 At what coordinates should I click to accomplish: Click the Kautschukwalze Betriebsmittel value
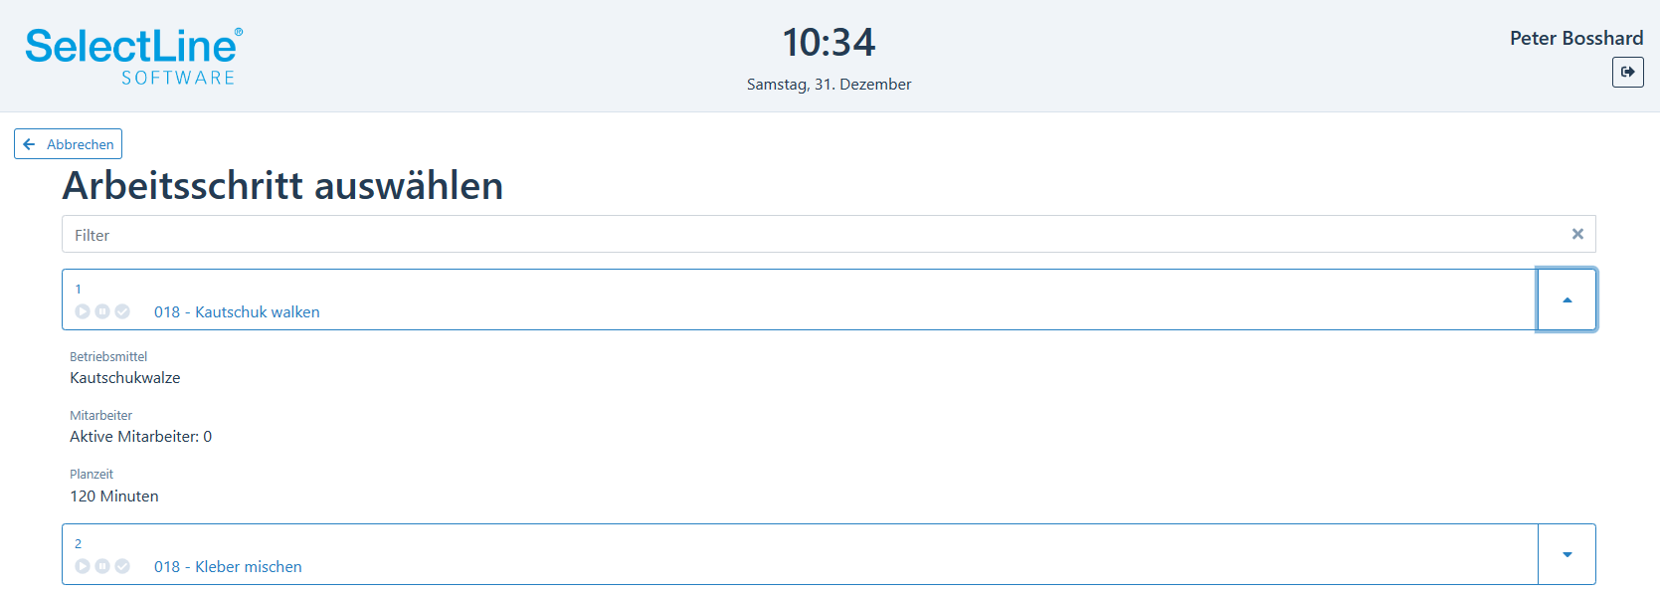click(125, 378)
